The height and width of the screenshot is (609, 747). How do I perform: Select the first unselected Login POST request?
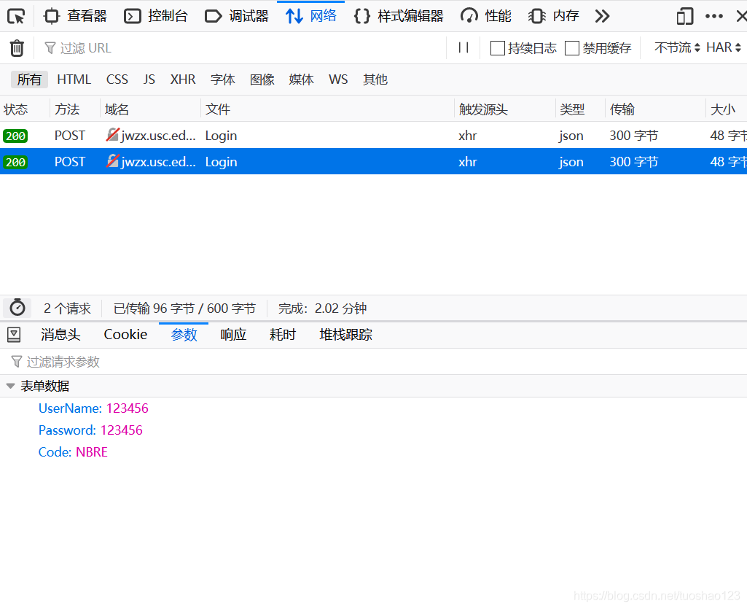point(373,136)
